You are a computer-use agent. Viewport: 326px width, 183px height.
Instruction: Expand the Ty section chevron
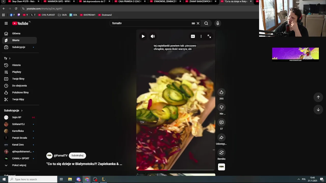pos(10,58)
